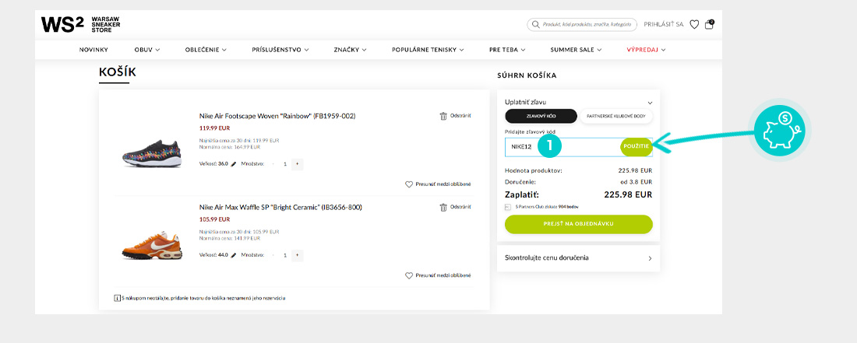Viewport: 857px width, 343px height.
Task: Edit size 44.0 with the pencil icon
Action: pyautogui.click(x=233, y=255)
